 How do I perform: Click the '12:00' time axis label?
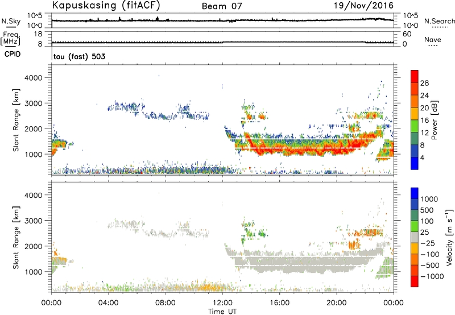coord(222,303)
